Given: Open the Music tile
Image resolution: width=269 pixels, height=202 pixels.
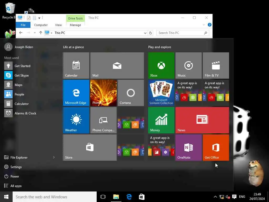Looking at the screenshot, I should point(189,65).
